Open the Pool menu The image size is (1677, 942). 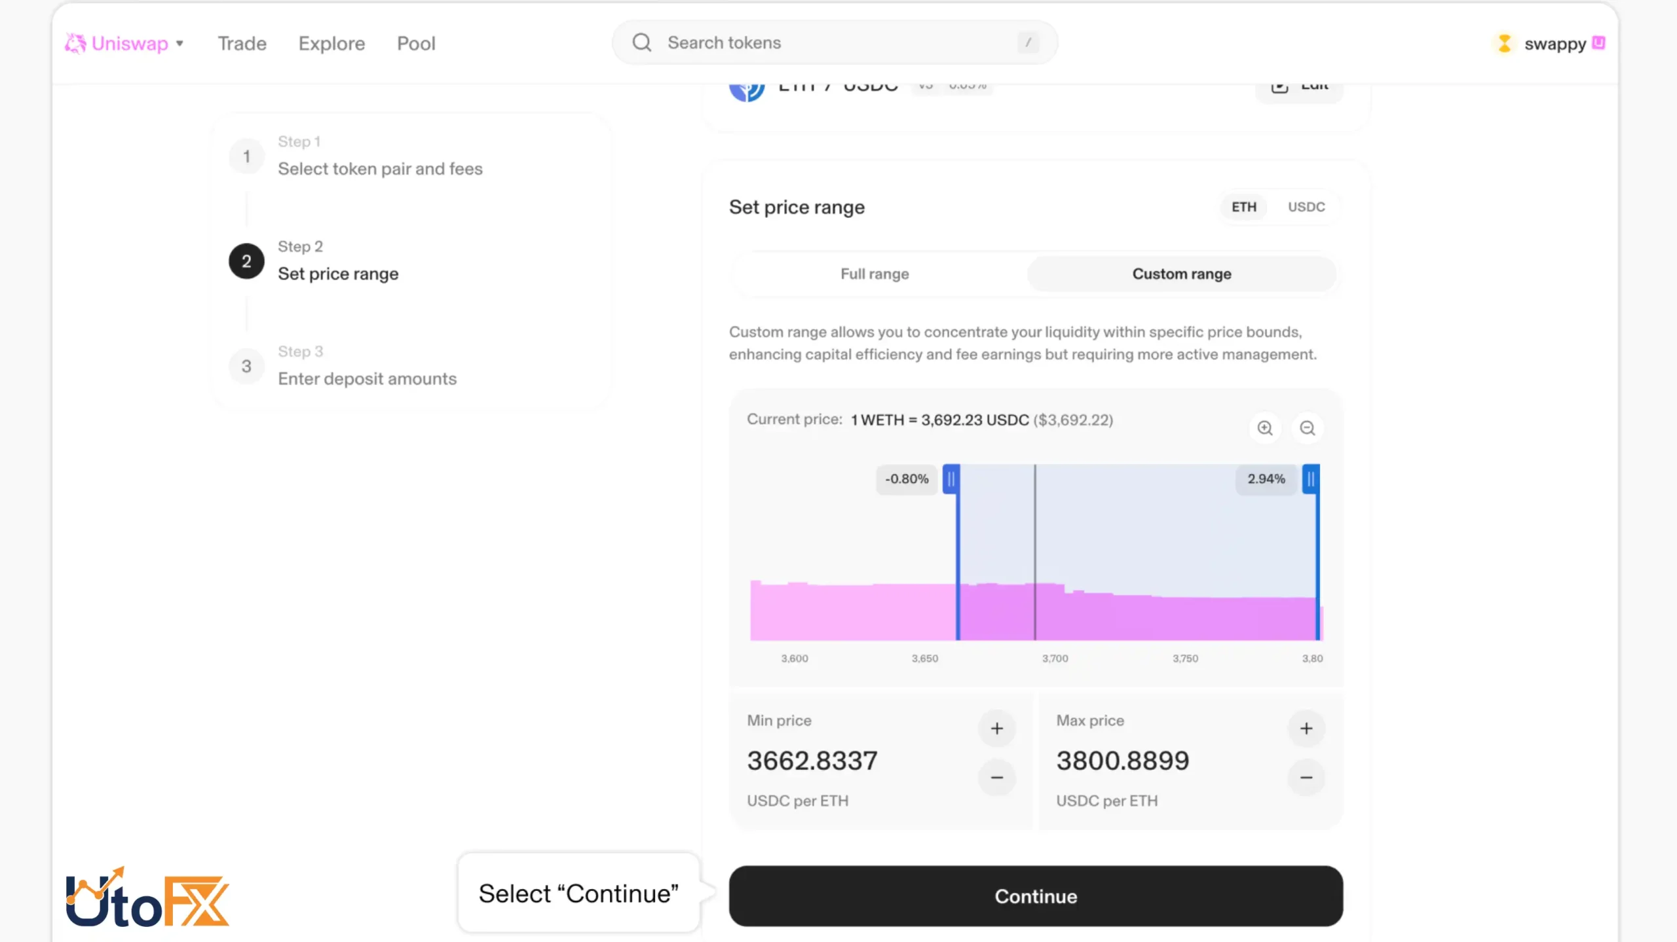[x=416, y=43]
